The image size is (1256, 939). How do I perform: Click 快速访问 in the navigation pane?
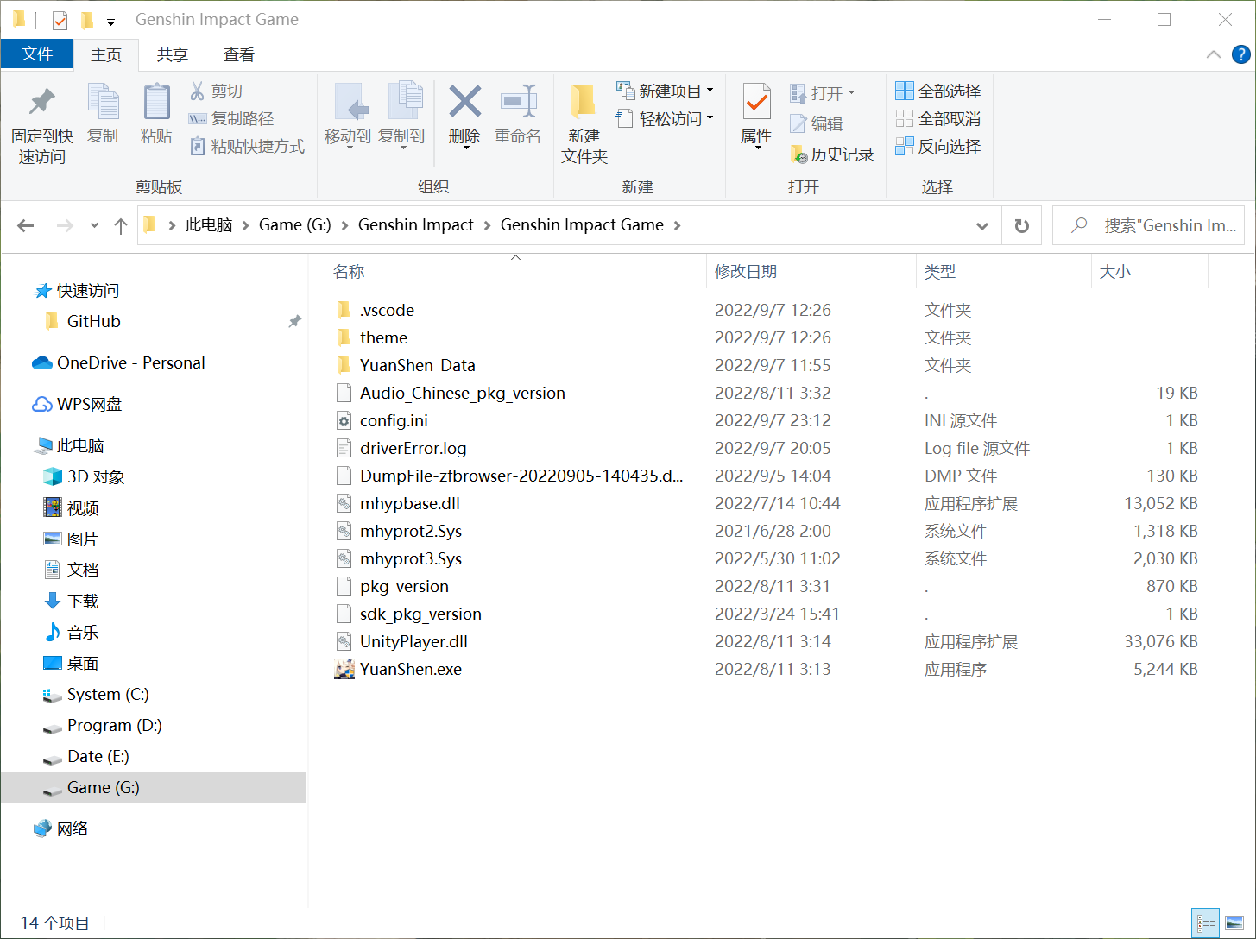tap(87, 290)
